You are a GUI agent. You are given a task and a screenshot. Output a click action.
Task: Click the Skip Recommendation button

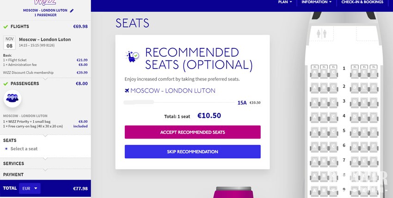pyautogui.click(x=192, y=151)
